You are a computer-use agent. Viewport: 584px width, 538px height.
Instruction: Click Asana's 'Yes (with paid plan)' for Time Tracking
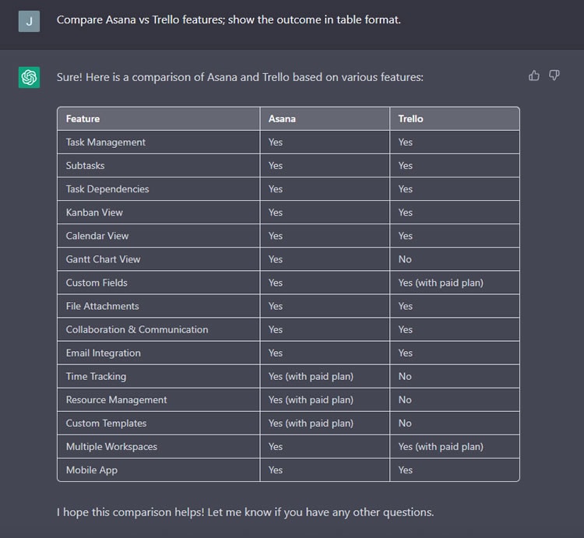(x=311, y=377)
